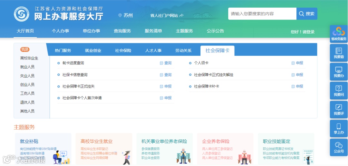
Task: Click the location pin icon beside 苏州
Action: (x=120, y=15)
